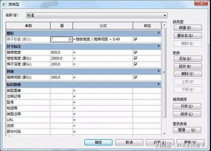Confirm with the 确定 button

(x=98, y=142)
